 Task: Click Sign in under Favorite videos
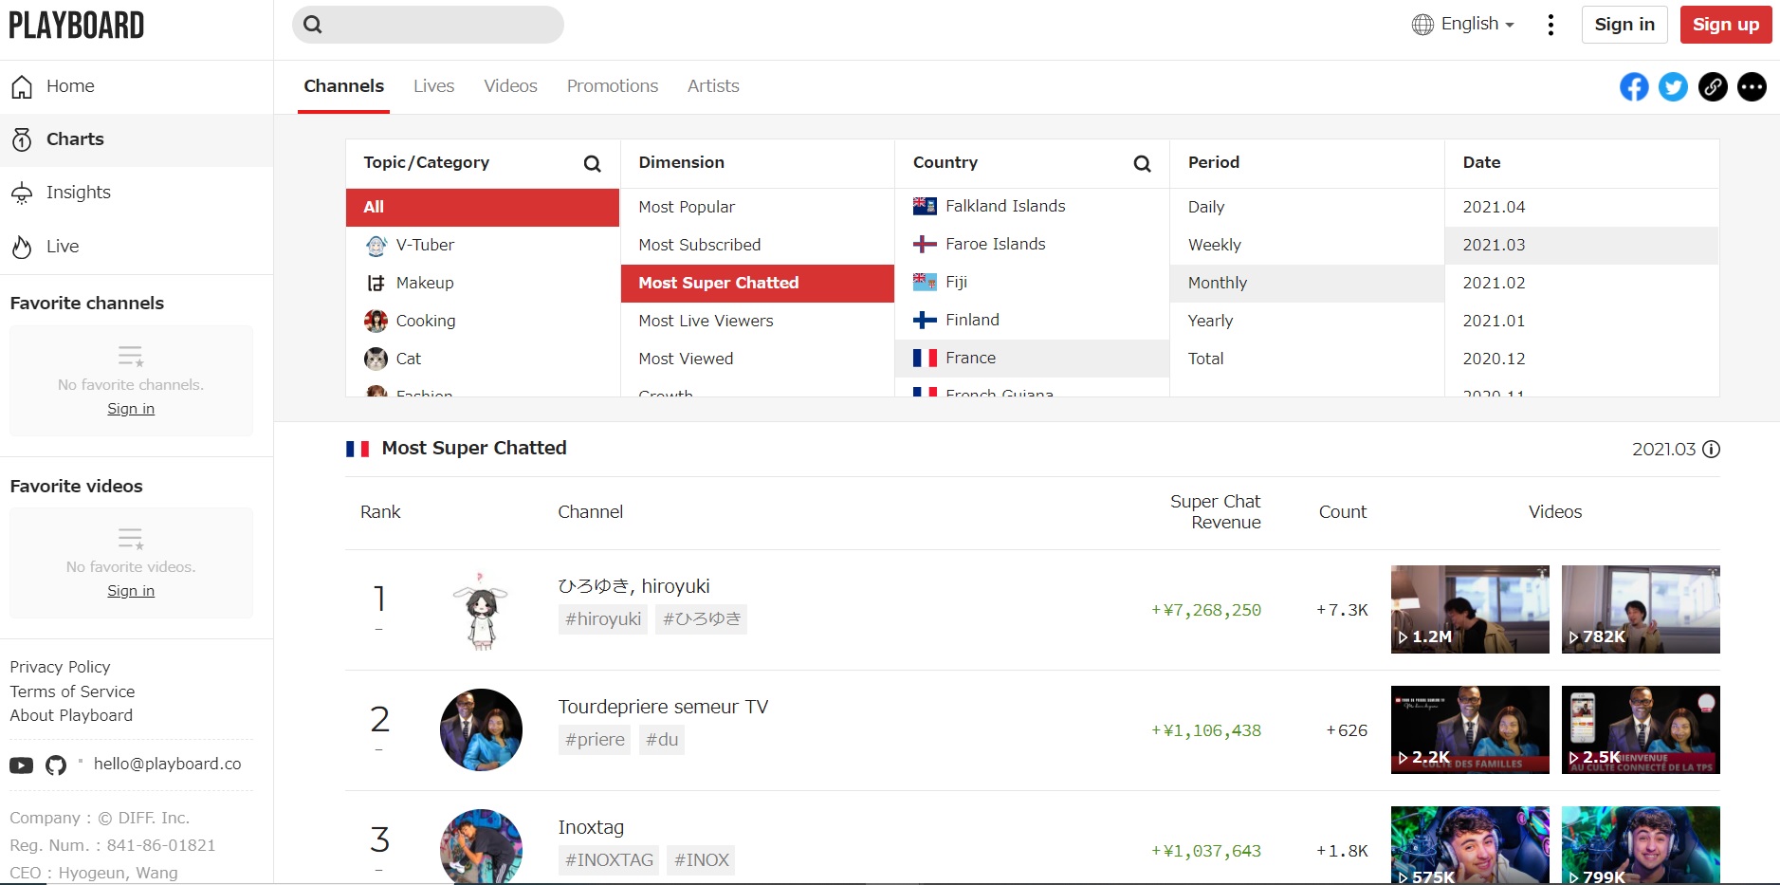131,591
